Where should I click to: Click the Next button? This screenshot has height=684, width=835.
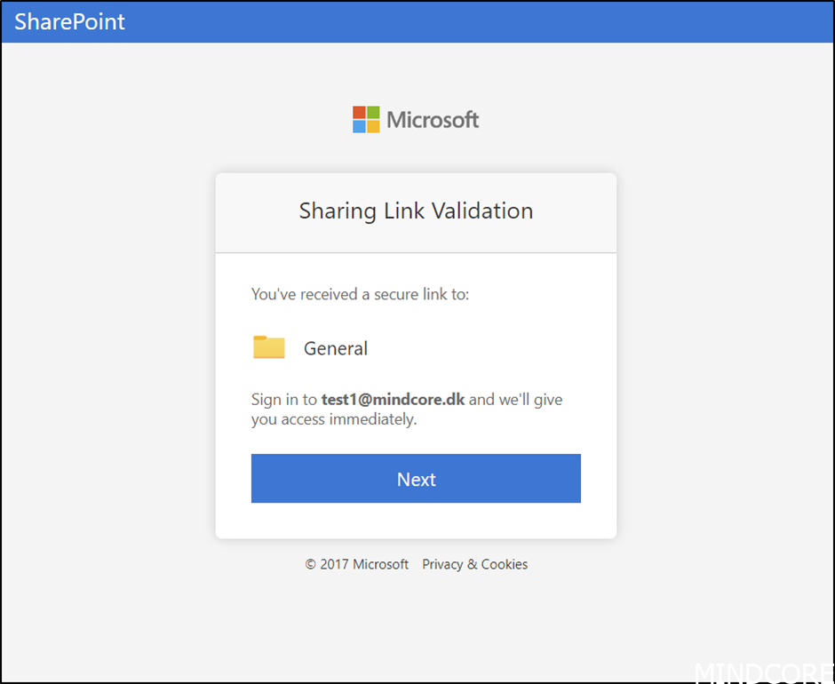tap(416, 479)
